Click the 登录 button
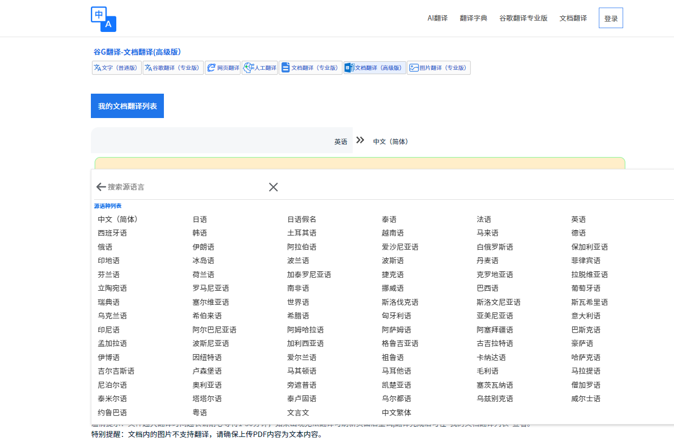 [x=611, y=18]
